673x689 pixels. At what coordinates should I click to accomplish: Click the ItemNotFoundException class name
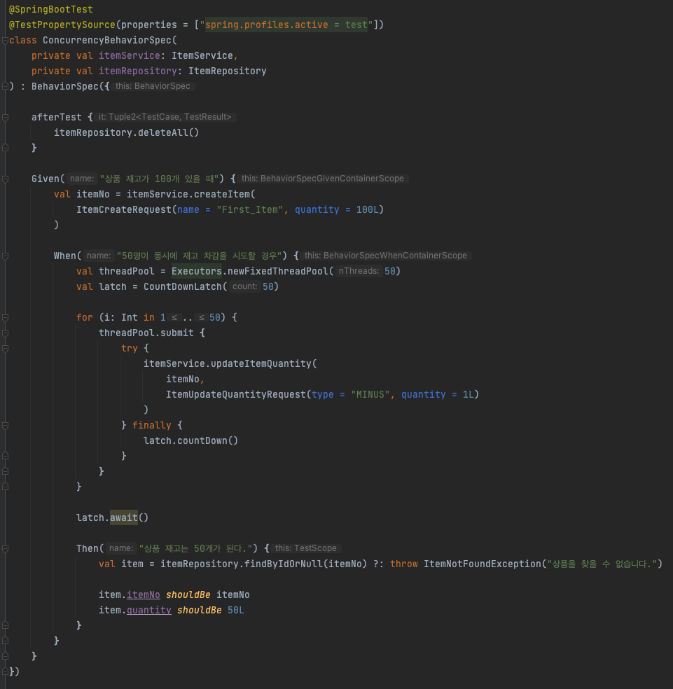pyautogui.click(x=483, y=564)
